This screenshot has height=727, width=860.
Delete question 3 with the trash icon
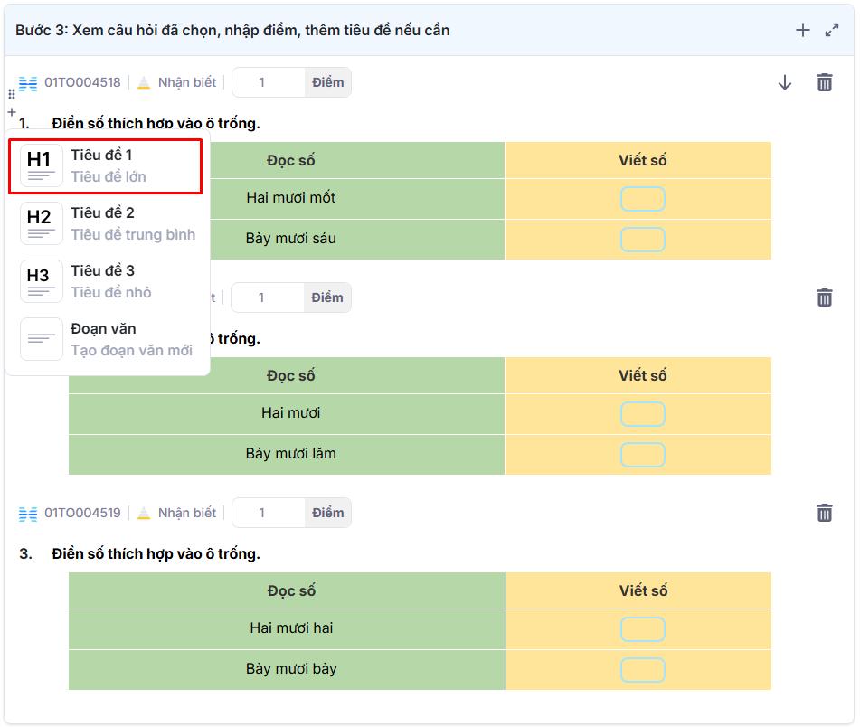[x=824, y=513]
